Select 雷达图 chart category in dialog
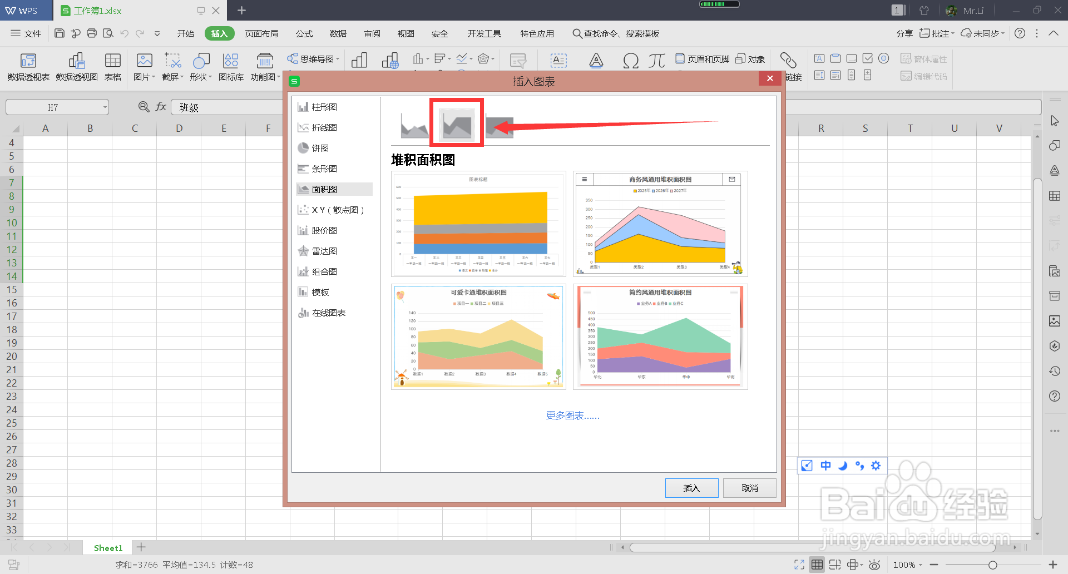 coord(334,251)
